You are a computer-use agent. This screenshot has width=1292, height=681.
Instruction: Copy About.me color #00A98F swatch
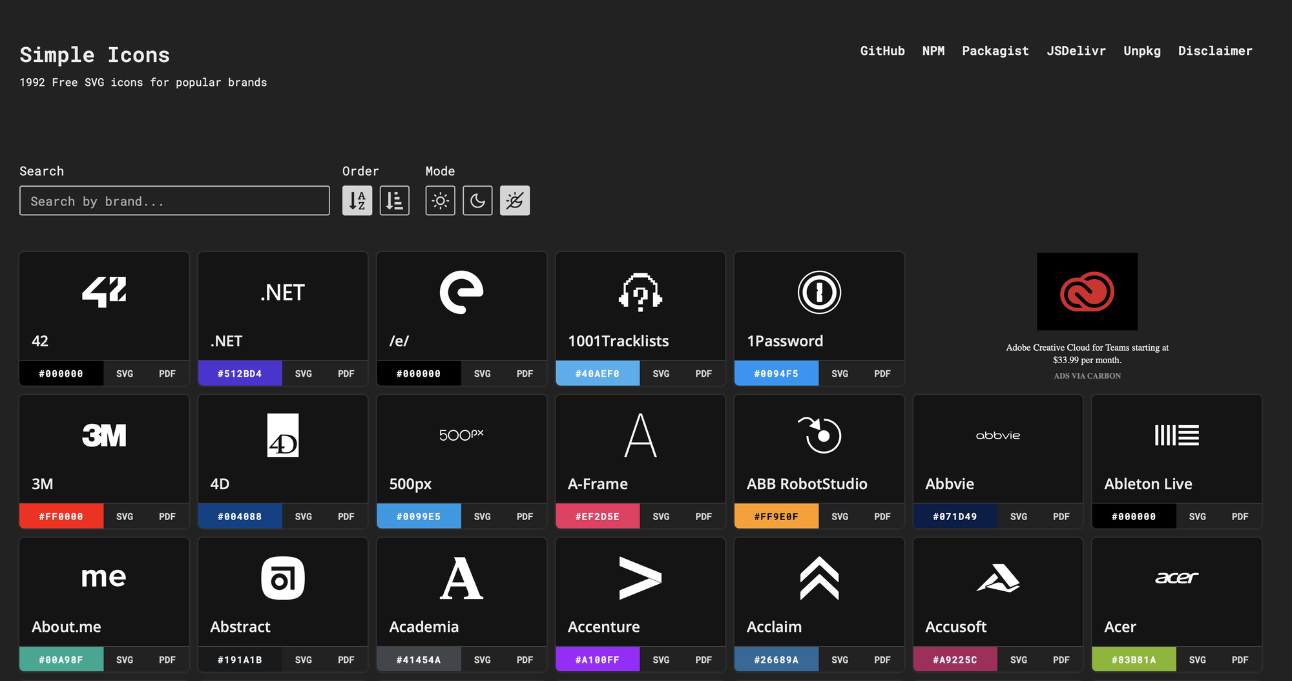click(x=61, y=660)
